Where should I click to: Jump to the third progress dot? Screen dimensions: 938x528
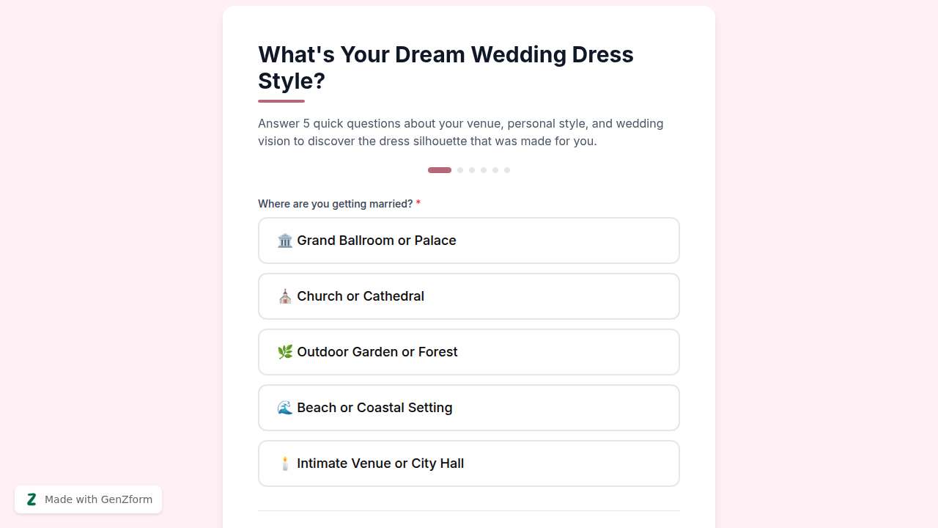pyautogui.click(x=472, y=170)
